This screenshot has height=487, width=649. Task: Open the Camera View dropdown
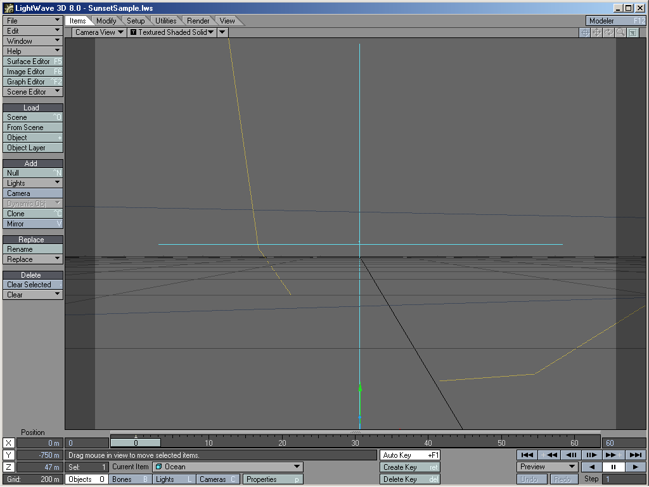click(99, 32)
